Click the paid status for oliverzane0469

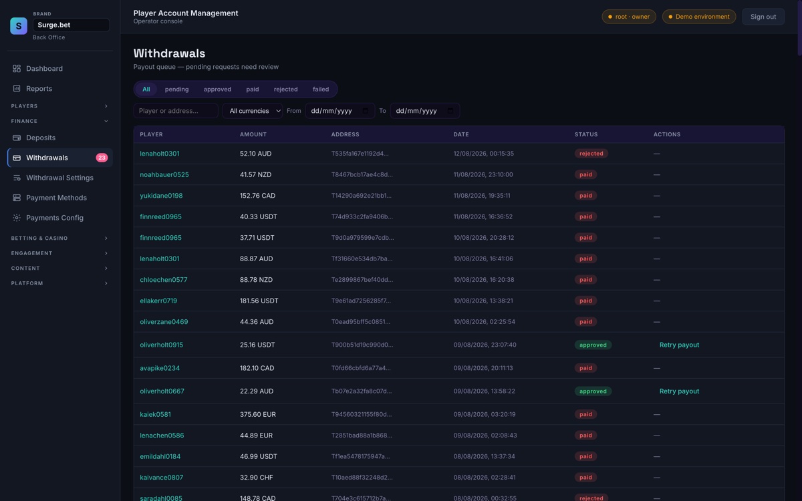pyautogui.click(x=586, y=322)
